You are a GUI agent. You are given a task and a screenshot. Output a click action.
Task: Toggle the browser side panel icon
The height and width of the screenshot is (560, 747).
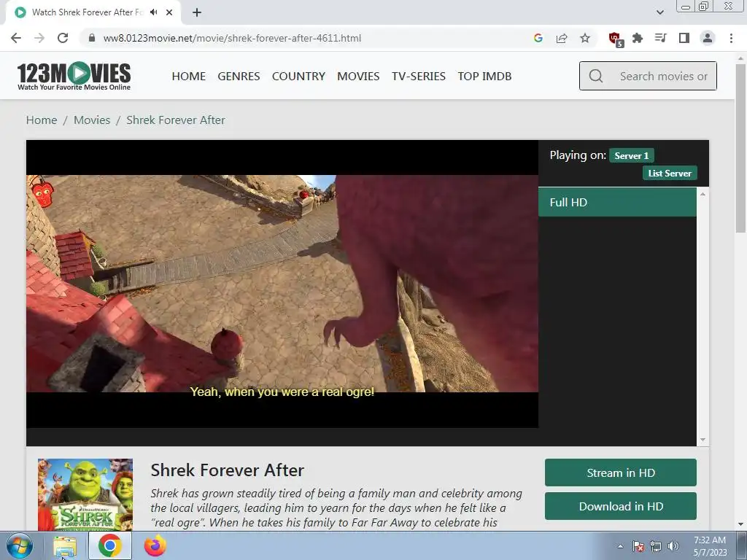684,38
